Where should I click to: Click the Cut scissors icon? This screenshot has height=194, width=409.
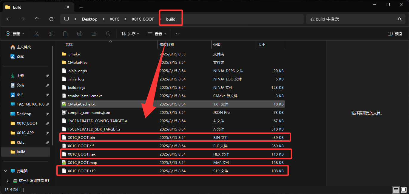37,34
